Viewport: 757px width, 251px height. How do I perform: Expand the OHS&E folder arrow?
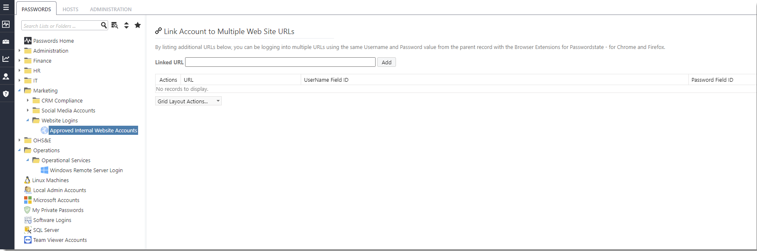[x=20, y=140]
